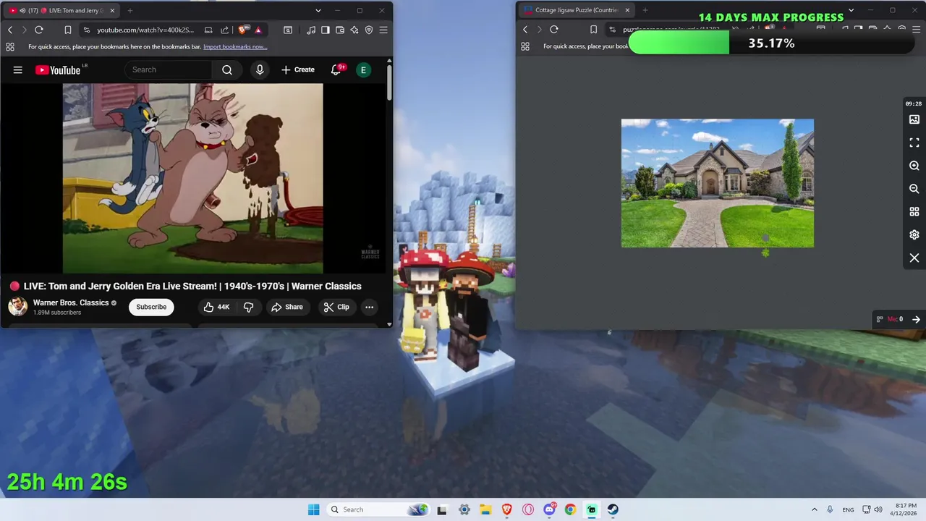
Task: Mute the tab via its speaker icon
Action: (x=22, y=10)
